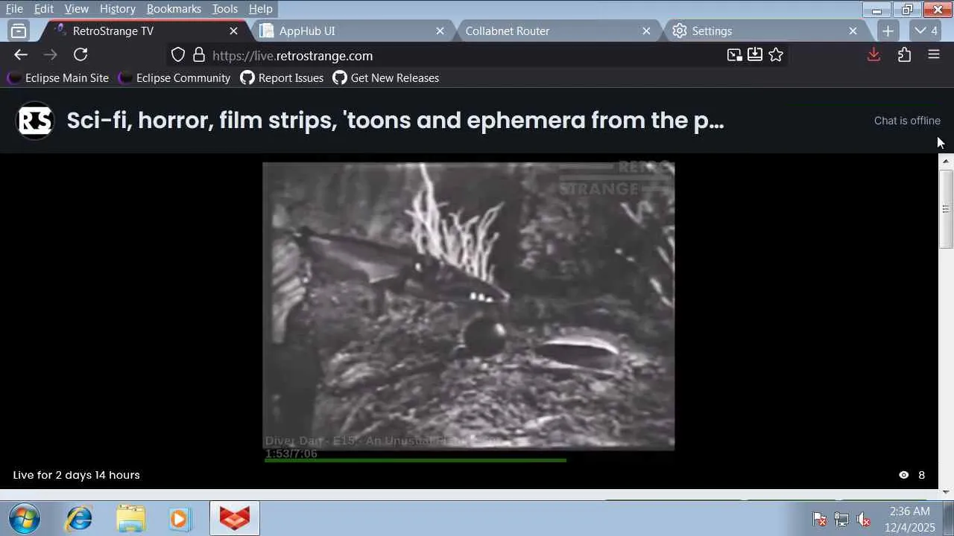The width and height of the screenshot is (954, 536).
Task: Click the RS RetroStrange logo
Action: (35, 121)
